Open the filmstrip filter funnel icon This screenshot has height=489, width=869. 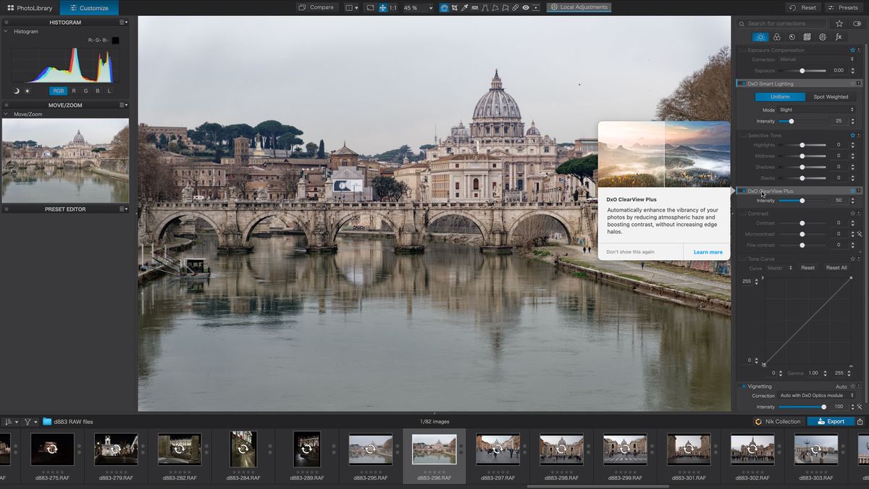tap(28, 422)
